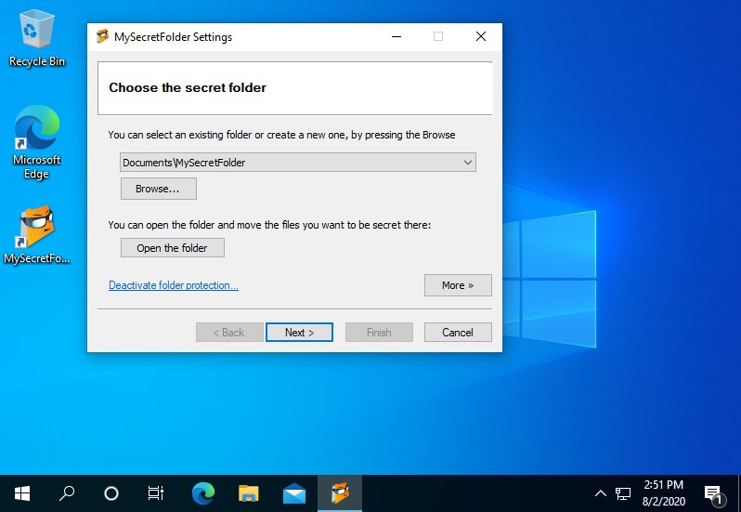Open Task View on the taskbar

click(x=155, y=493)
